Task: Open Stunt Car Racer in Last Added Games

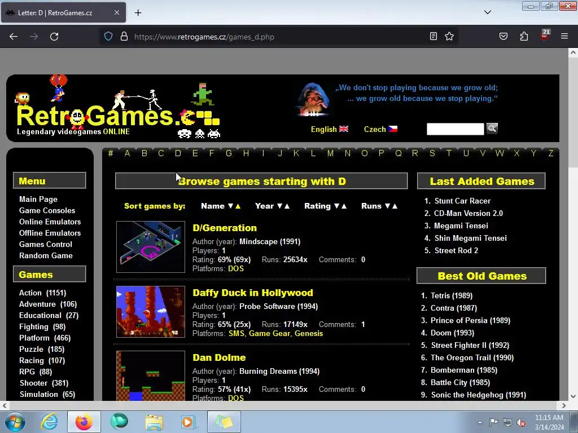Action: (x=463, y=201)
